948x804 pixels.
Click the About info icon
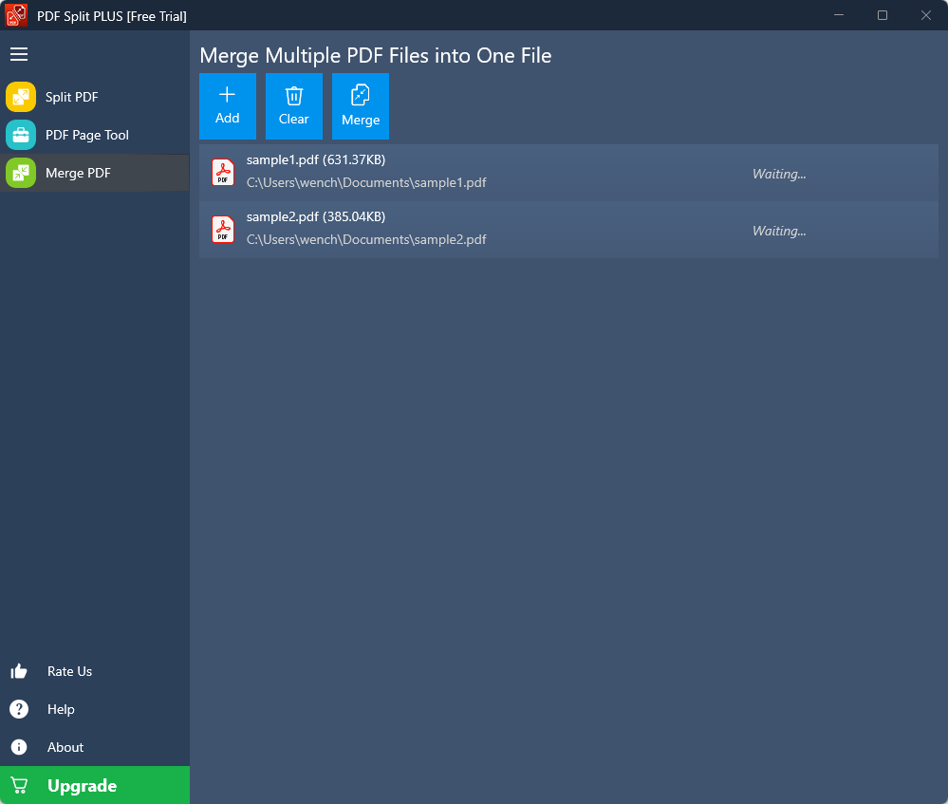(19, 747)
